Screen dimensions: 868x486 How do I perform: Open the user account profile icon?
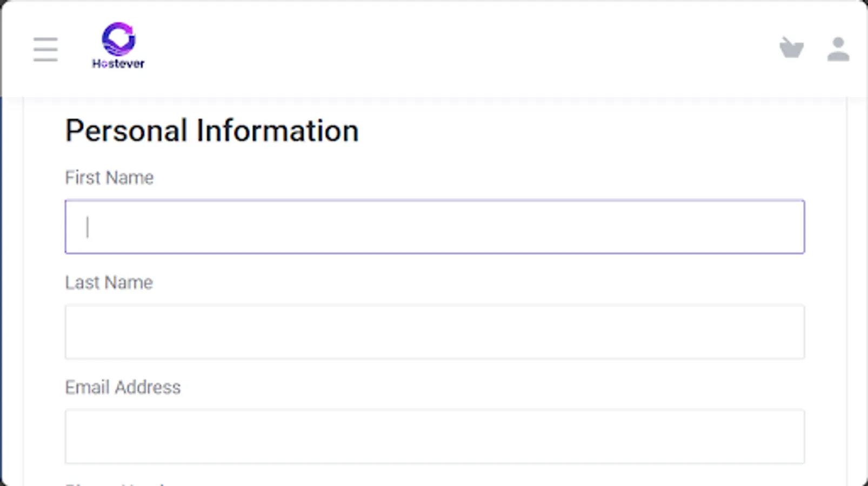coord(838,49)
